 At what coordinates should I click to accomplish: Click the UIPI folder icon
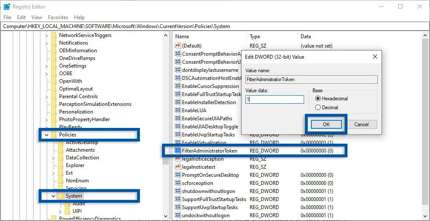[x=68, y=211]
